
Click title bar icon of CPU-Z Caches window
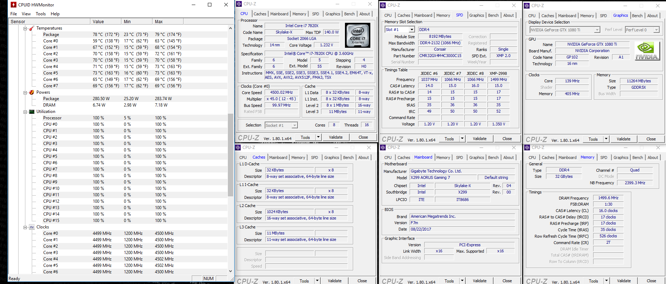point(238,147)
